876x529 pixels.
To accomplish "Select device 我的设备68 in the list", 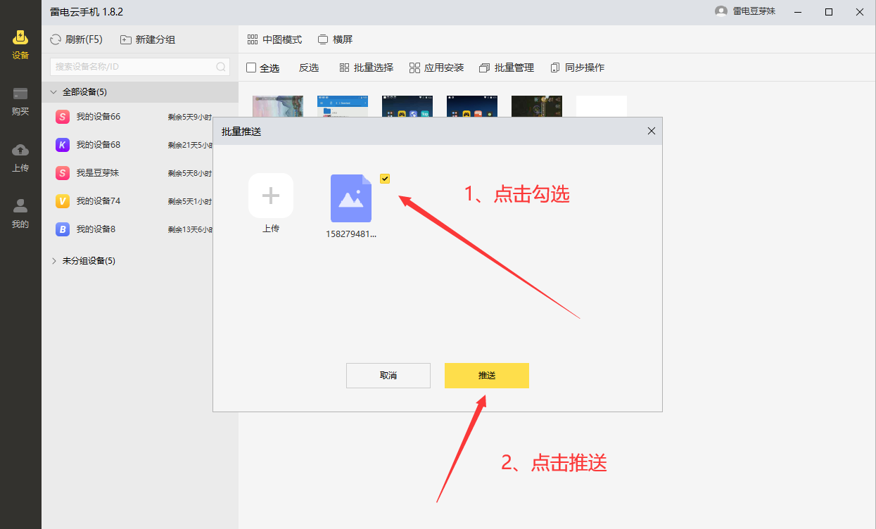I will point(99,145).
